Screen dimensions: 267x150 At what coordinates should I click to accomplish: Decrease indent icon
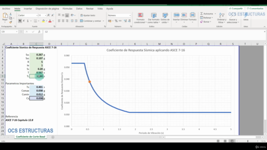72,21
